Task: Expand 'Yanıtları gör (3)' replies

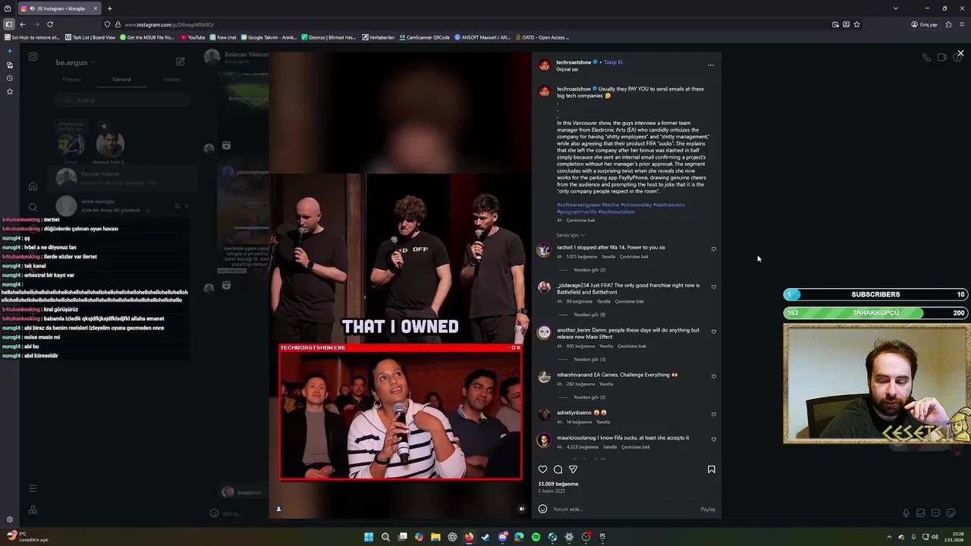Action: (589, 359)
